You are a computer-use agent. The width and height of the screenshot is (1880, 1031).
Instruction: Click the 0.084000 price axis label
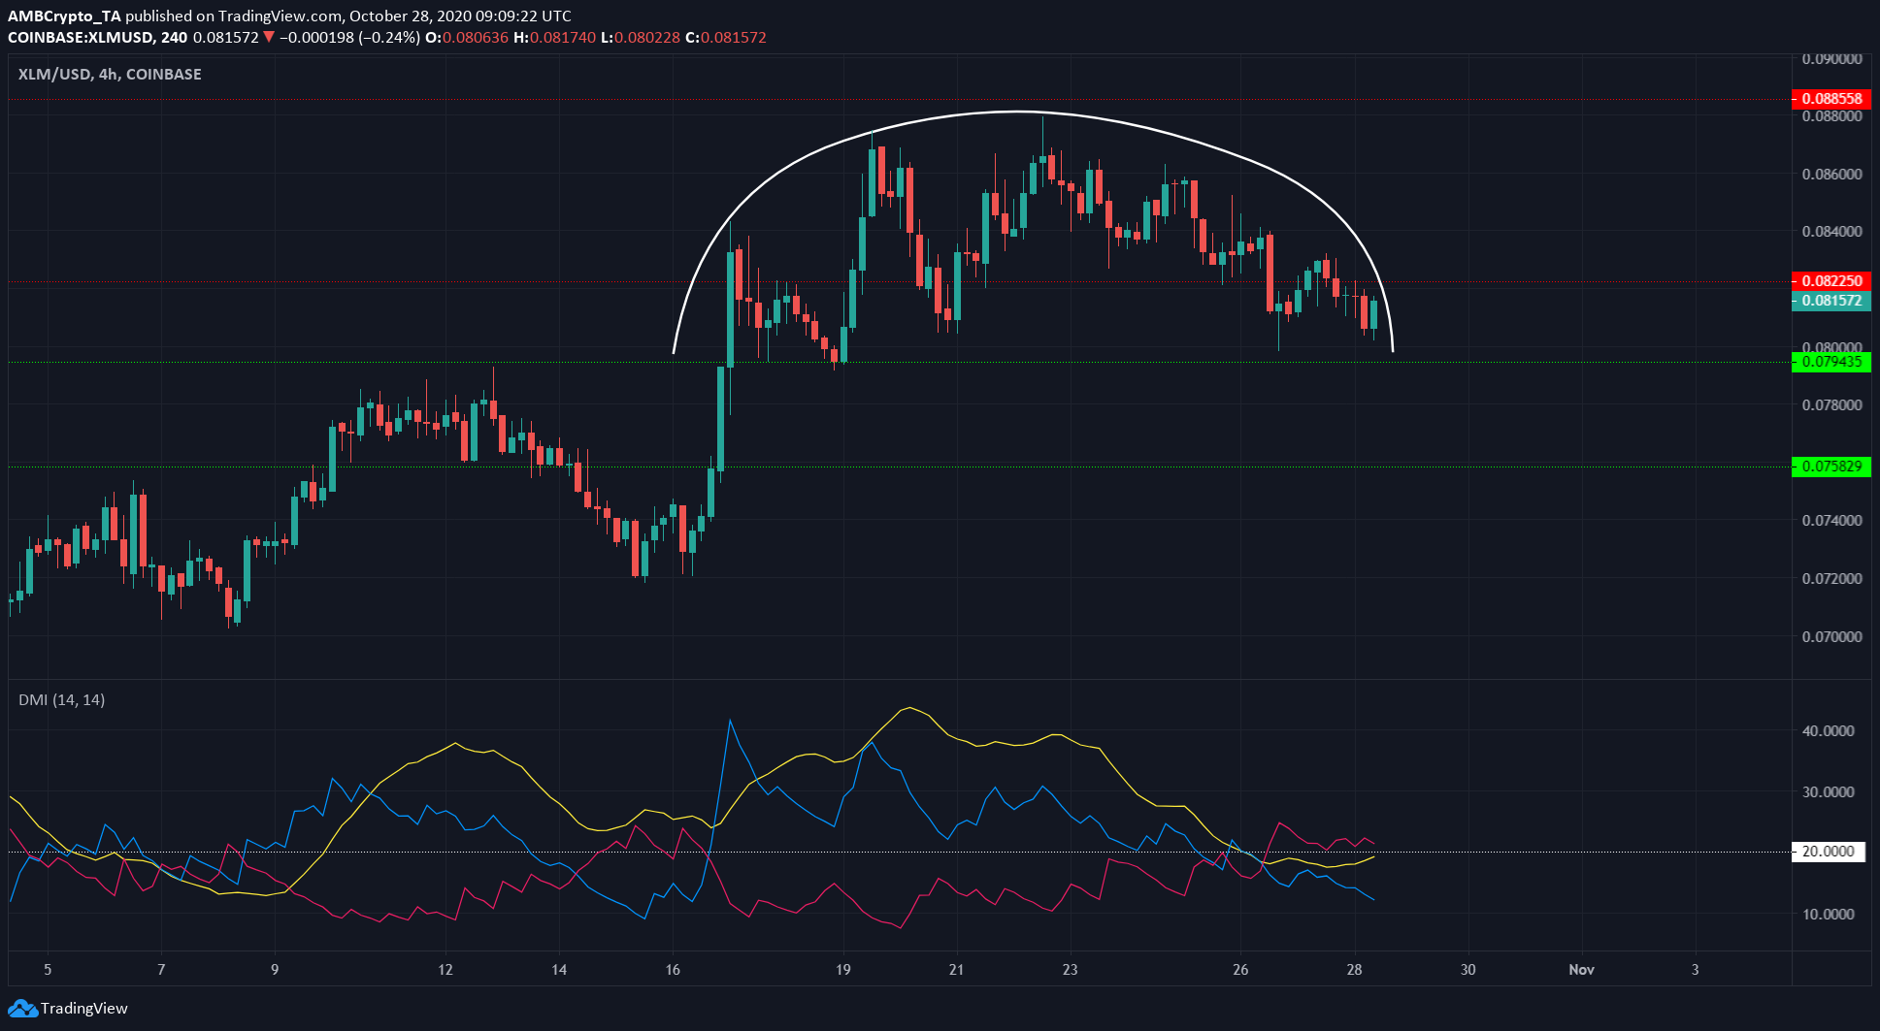1831,232
